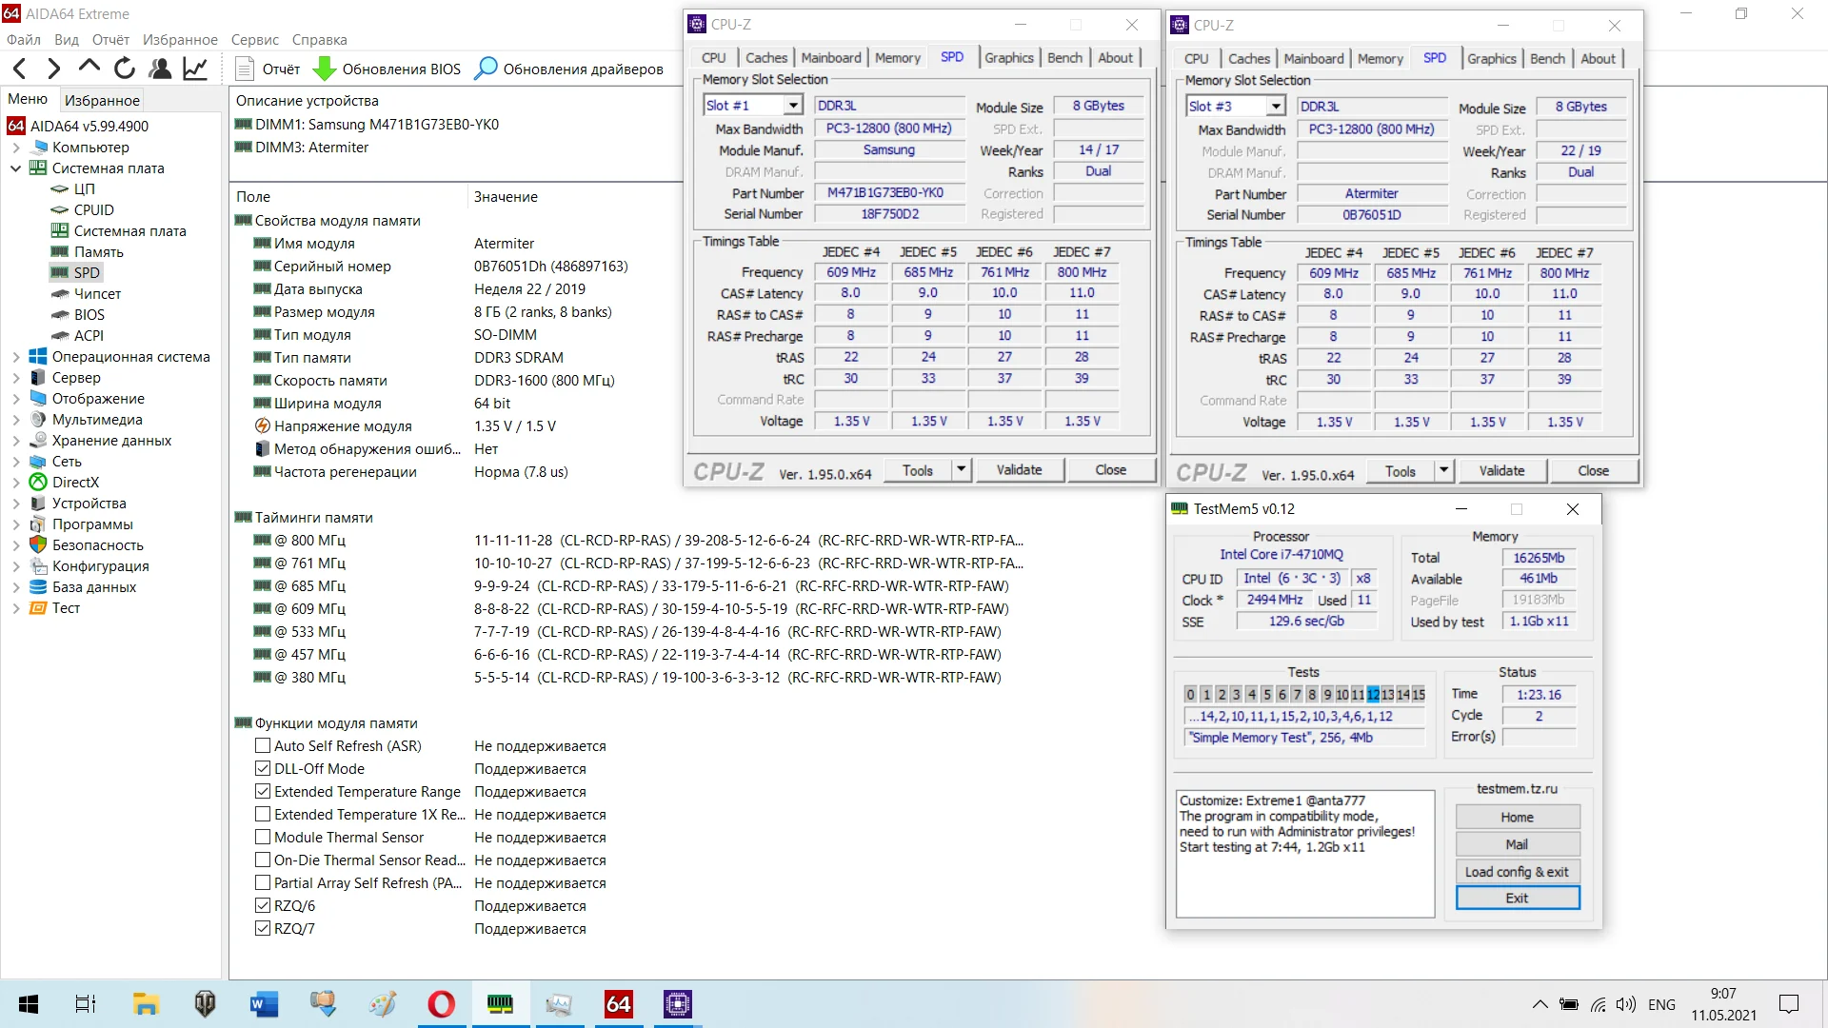This screenshot has width=1828, height=1028.
Task: Toggle the Module Thermal Sensor checkbox
Action: [x=263, y=838]
